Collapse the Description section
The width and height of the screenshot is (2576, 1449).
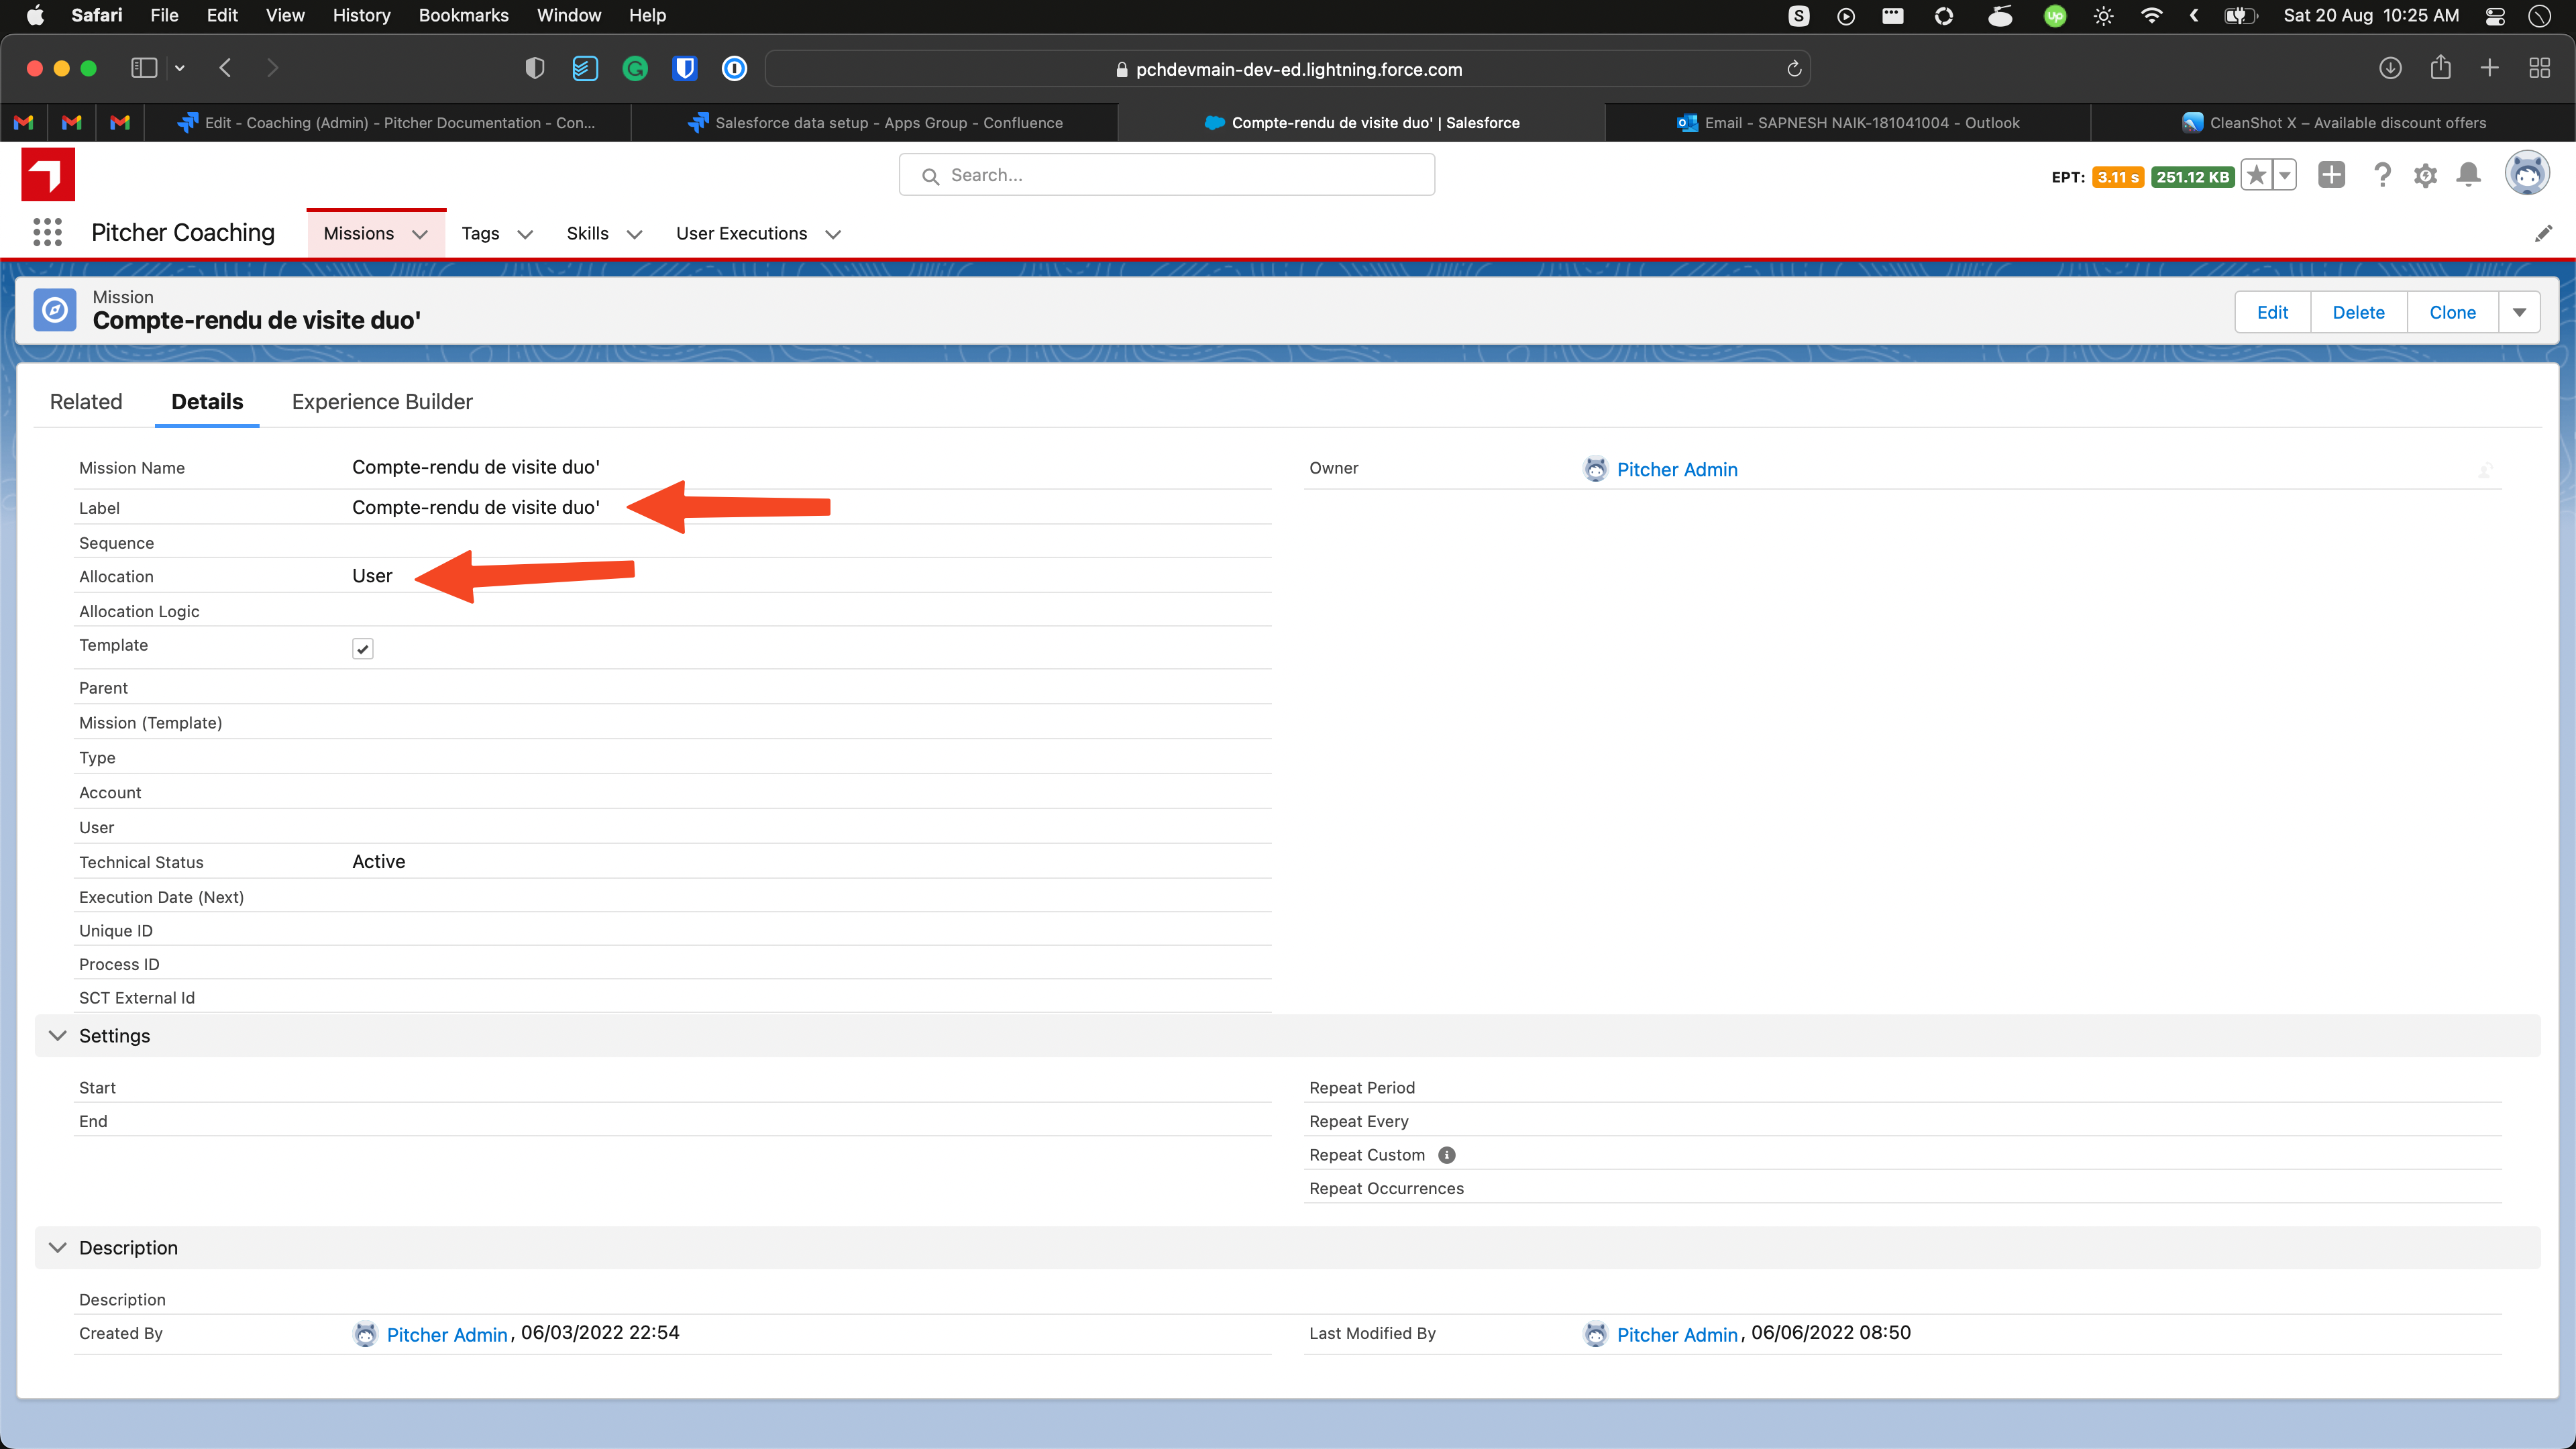point(58,1248)
